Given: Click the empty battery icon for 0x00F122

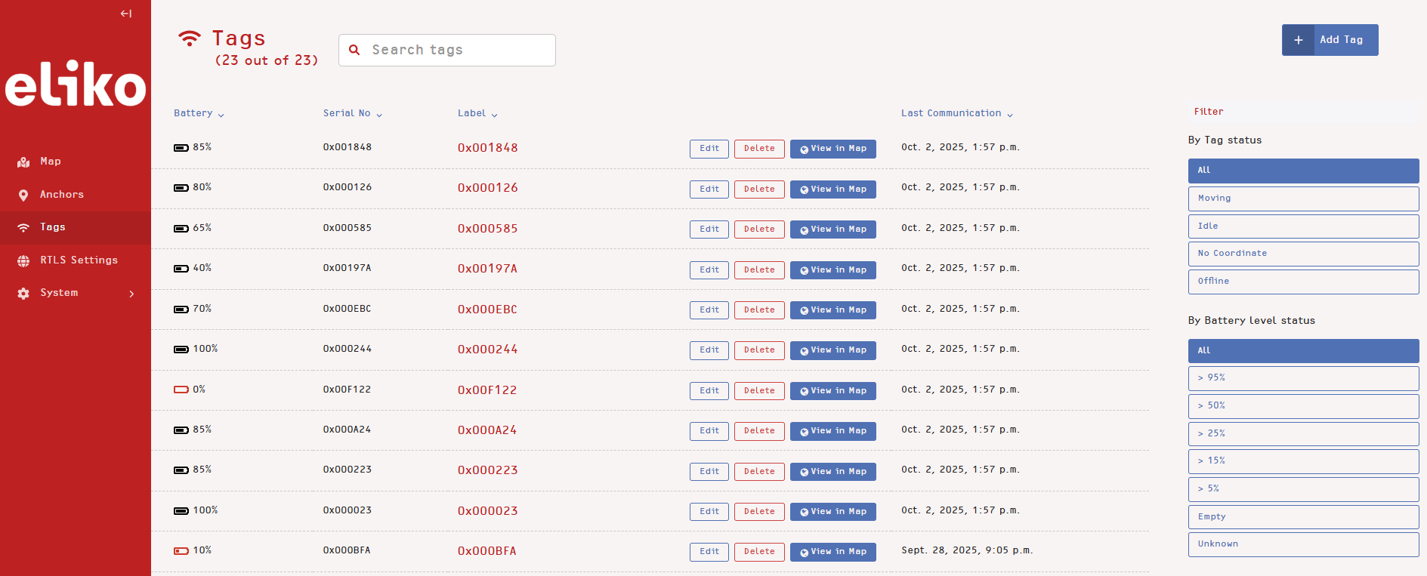Looking at the screenshot, I should (x=181, y=390).
